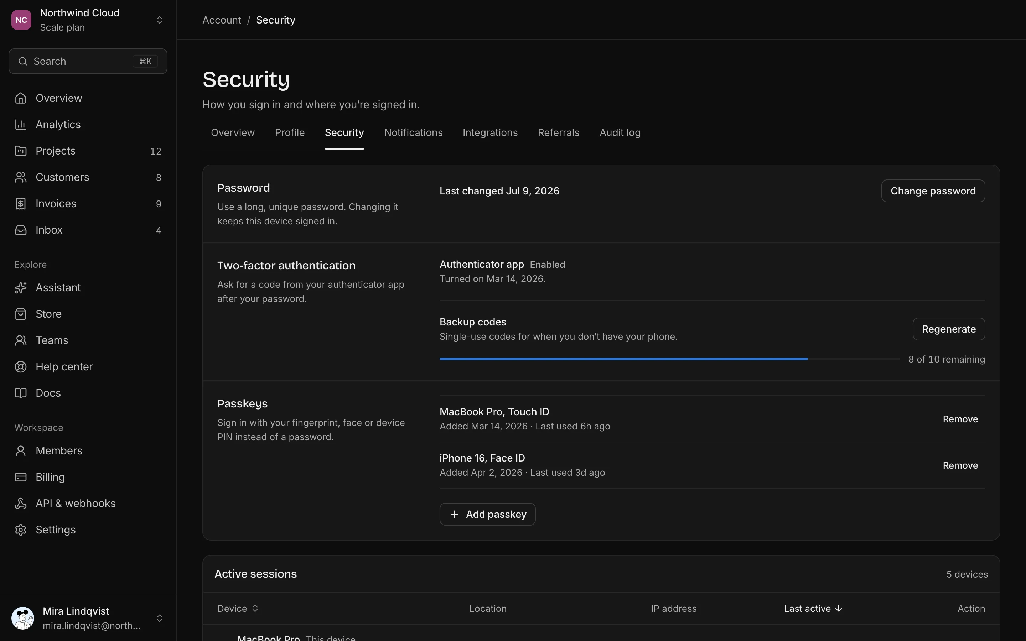Click the Analytics bar chart icon
The width and height of the screenshot is (1026, 641).
20,124
